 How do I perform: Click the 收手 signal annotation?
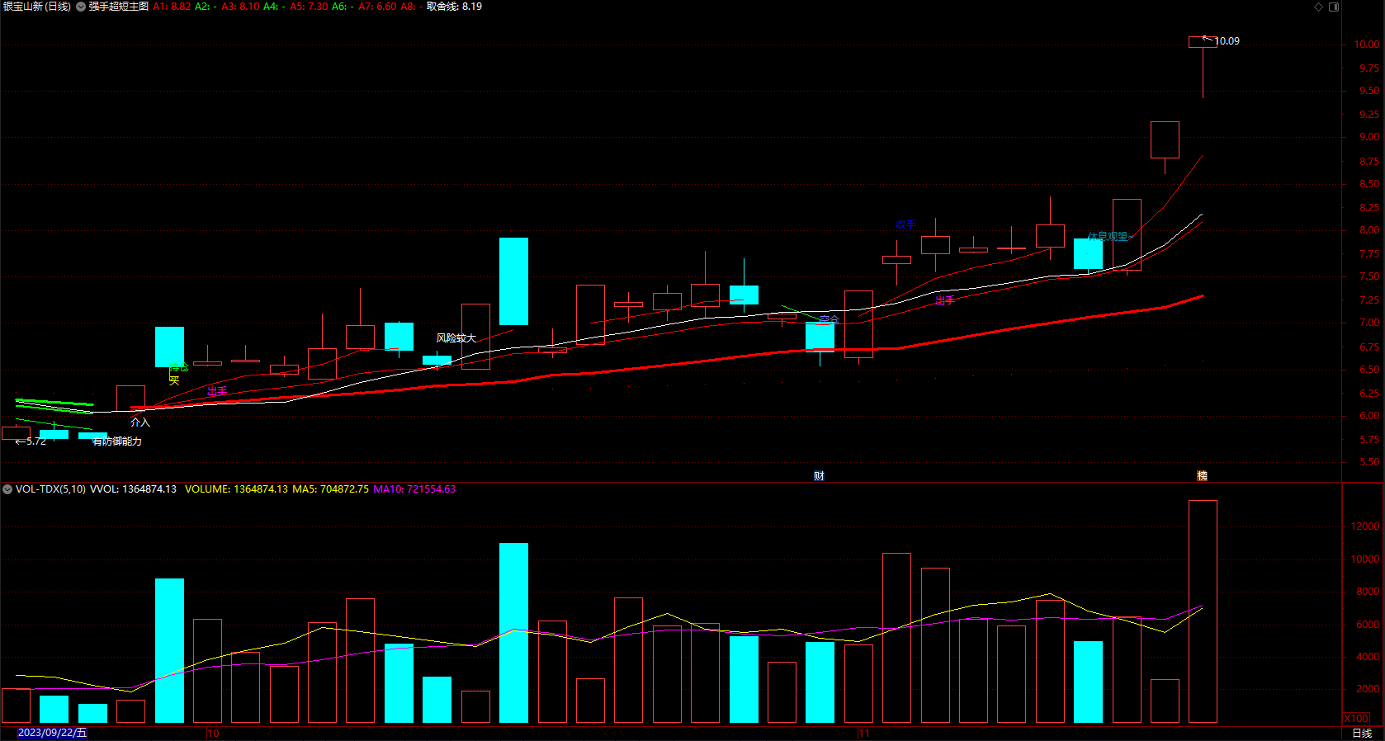(905, 224)
